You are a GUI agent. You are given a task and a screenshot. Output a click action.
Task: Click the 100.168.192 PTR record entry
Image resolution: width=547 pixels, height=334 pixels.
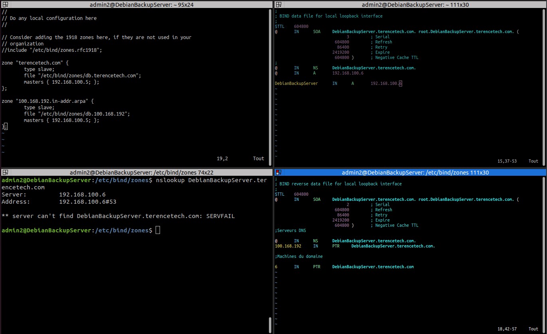pos(355,246)
